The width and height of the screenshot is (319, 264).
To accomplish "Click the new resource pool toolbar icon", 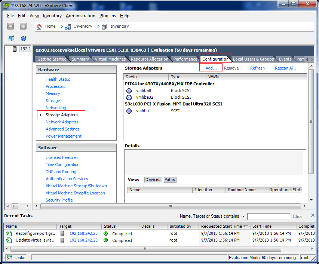I will click(24, 38).
